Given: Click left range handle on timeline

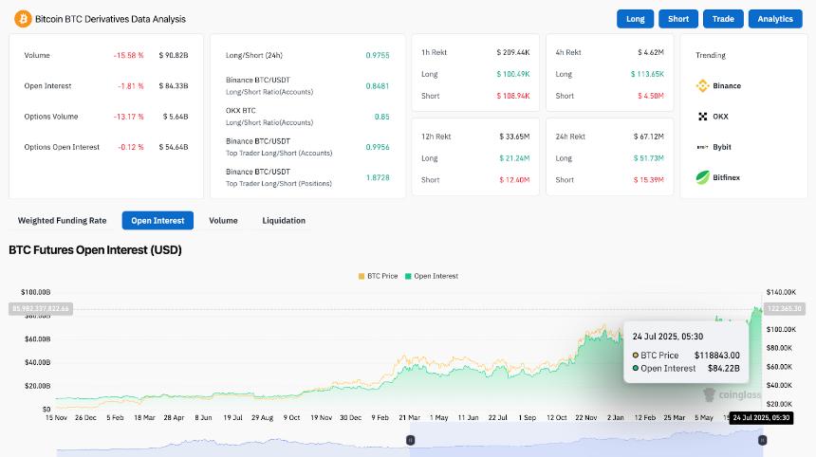Looking at the screenshot, I should pos(410,440).
